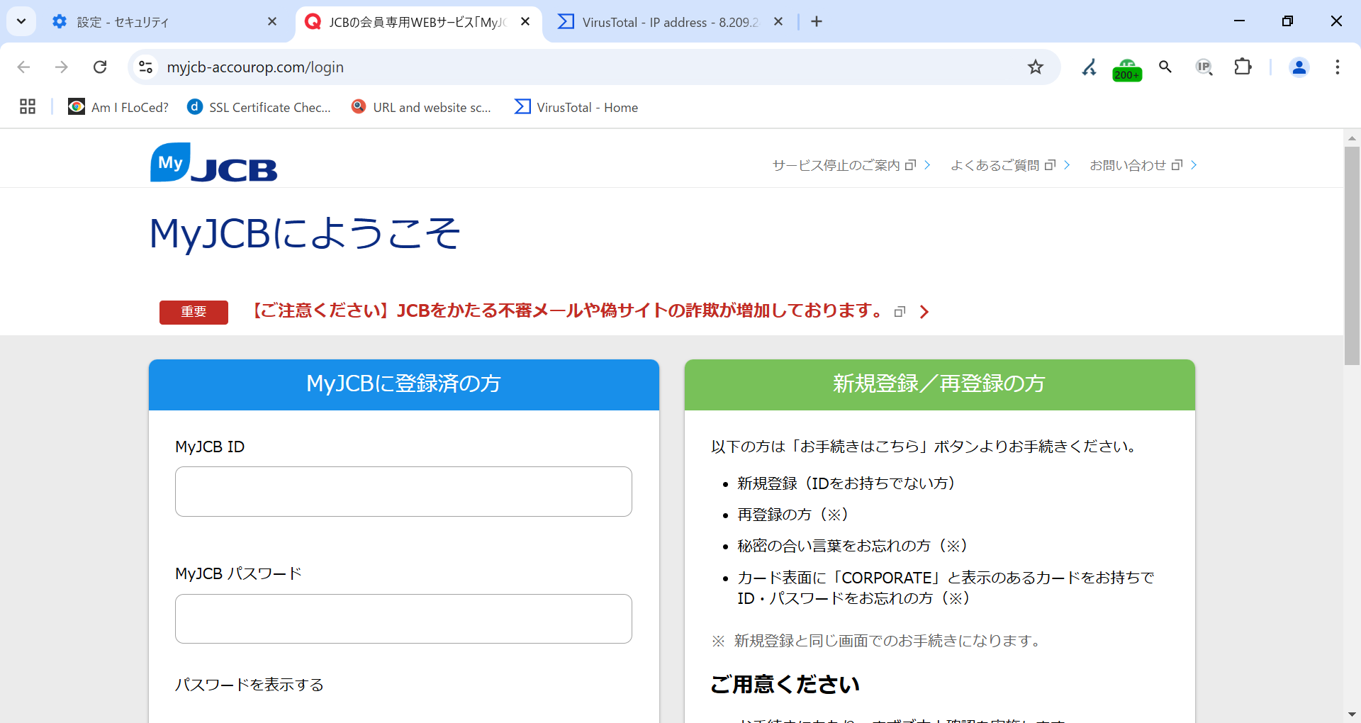Open the Extensions puzzle menu

tap(1243, 67)
